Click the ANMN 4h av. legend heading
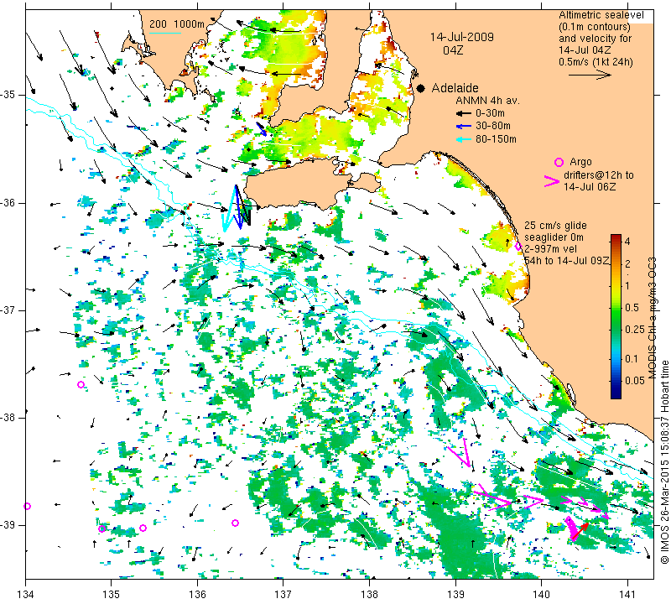Viewport: 671px width, 604px height. point(487,101)
